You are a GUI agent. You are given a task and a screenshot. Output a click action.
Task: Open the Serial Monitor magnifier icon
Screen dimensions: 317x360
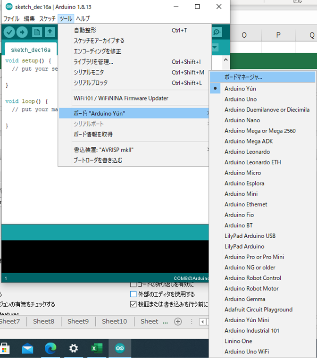(217, 32)
